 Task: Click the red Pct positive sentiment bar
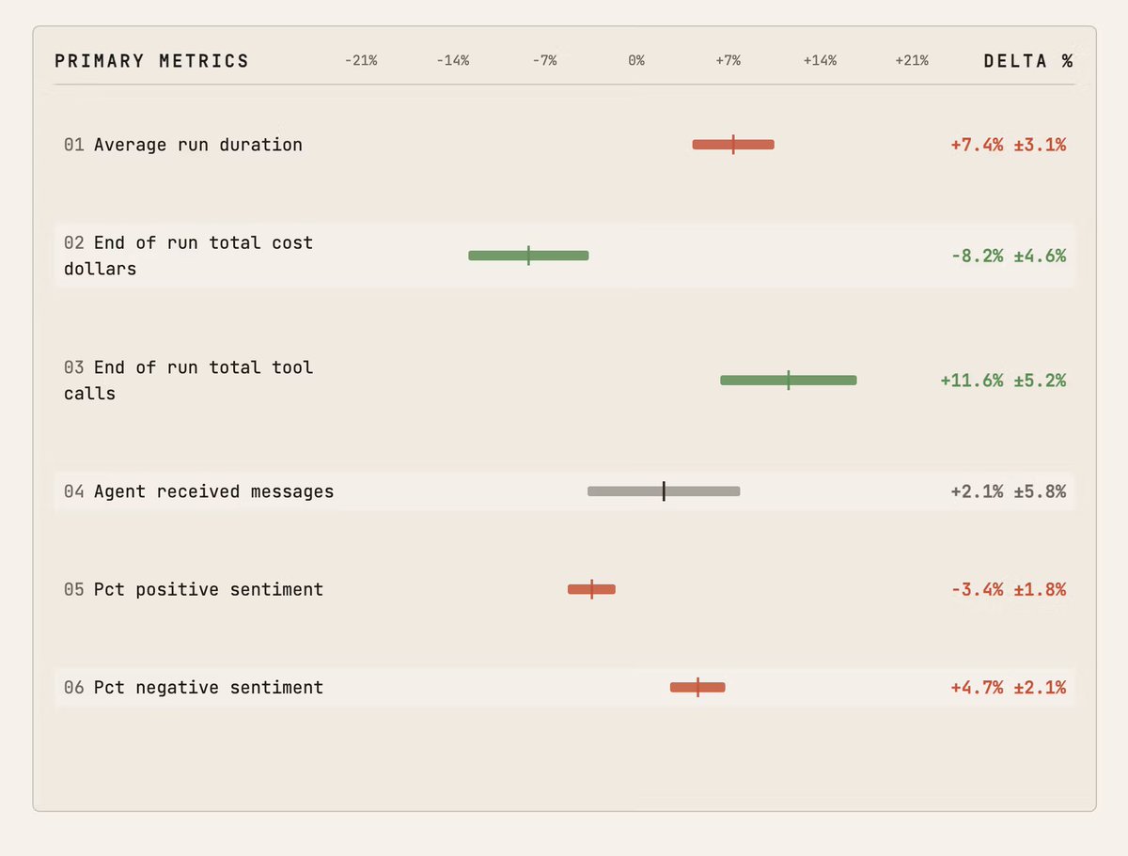(x=591, y=589)
